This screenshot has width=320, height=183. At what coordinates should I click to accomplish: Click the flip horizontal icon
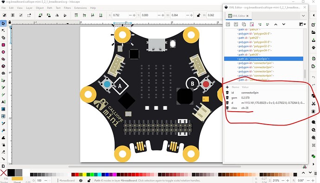pyautogui.click(x=57, y=15)
